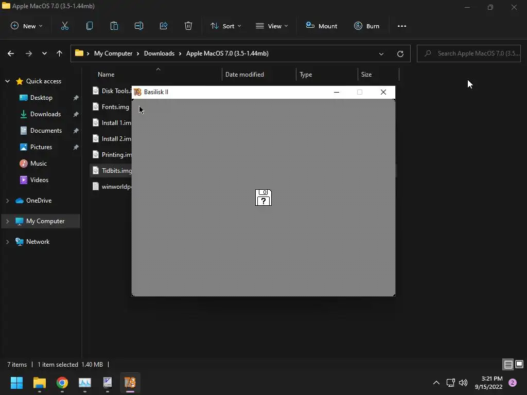
Task: Click the floppy disk question mark icon
Action: click(263, 197)
